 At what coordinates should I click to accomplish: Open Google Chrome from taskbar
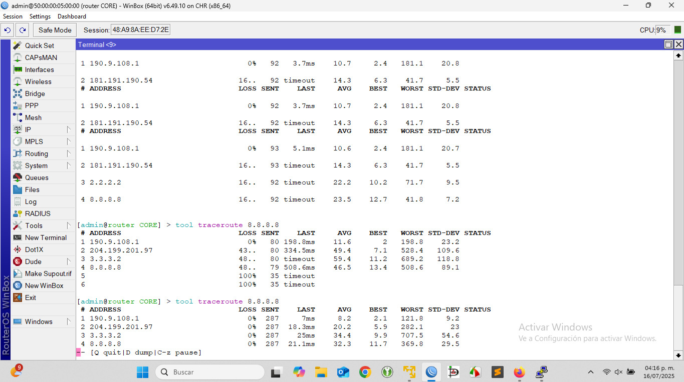[x=365, y=372]
